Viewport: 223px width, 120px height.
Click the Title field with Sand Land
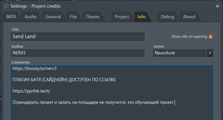(x=78, y=36)
